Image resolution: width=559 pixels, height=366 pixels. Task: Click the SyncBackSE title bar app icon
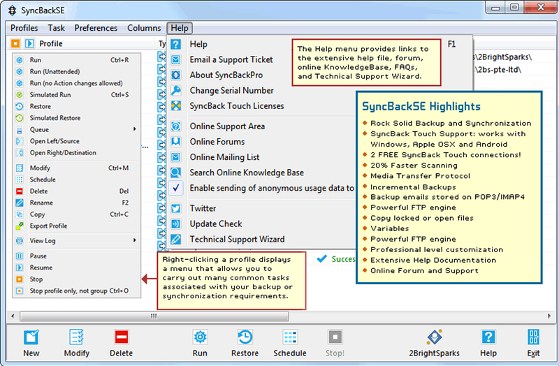tap(12, 10)
